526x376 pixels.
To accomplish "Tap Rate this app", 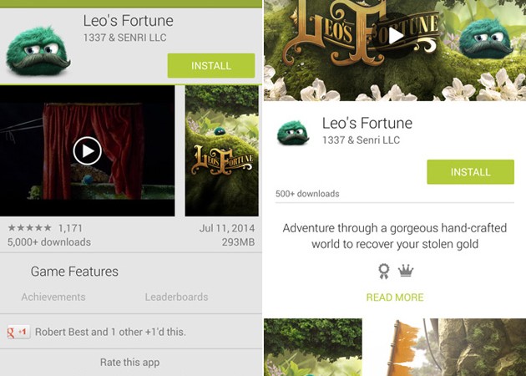I will (x=129, y=363).
